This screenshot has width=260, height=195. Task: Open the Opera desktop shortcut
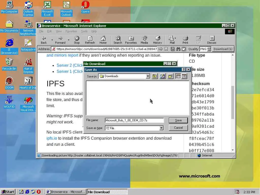point(85,7)
